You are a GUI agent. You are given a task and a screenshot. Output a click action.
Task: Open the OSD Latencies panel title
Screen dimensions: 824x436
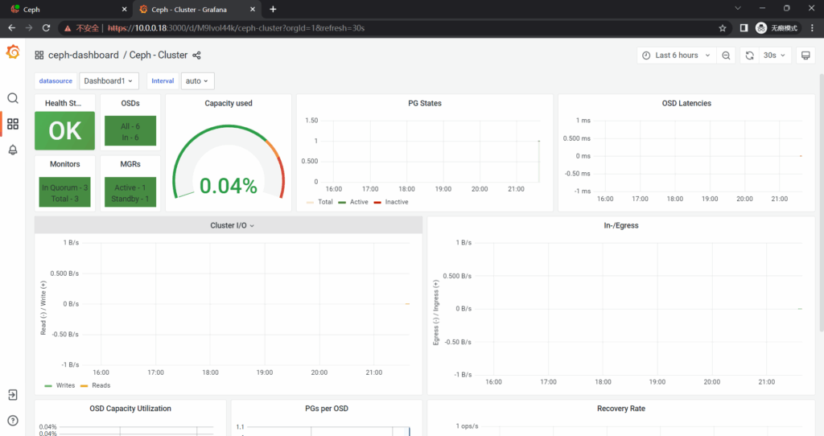686,103
